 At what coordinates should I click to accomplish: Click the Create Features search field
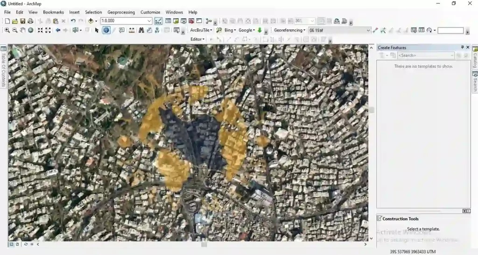tap(426, 55)
